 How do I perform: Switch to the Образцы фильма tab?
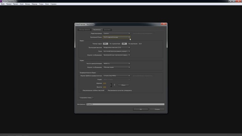[x=84, y=29]
